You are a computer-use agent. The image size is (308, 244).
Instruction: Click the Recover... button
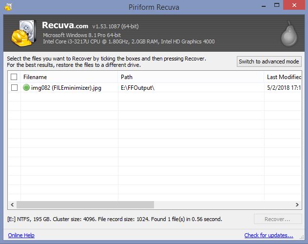click(278, 219)
